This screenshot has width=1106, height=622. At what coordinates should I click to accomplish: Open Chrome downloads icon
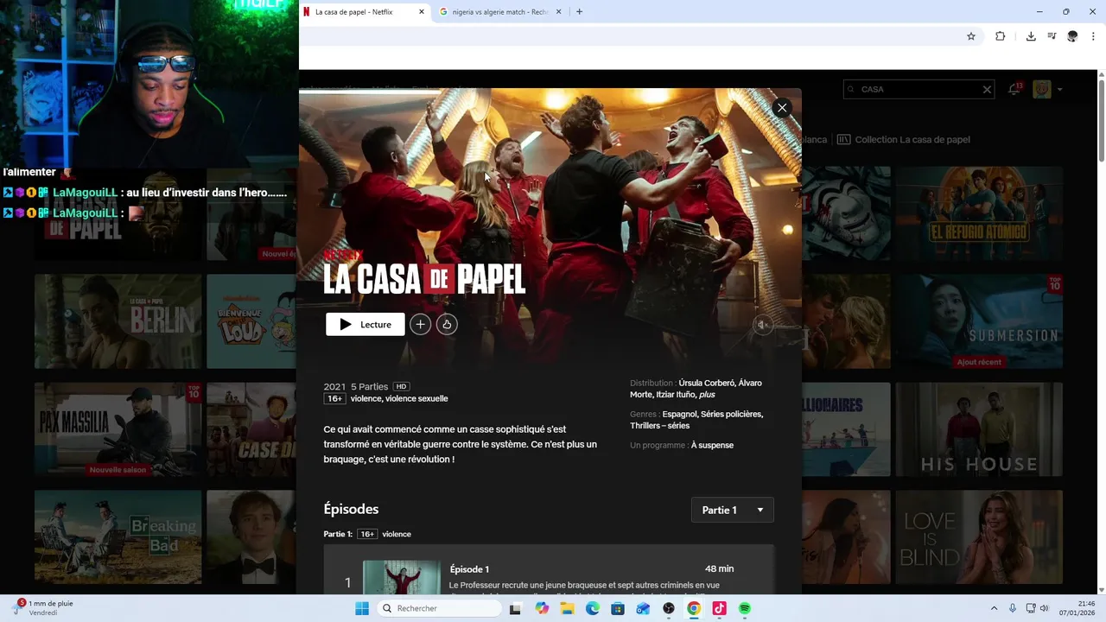tap(1031, 36)
